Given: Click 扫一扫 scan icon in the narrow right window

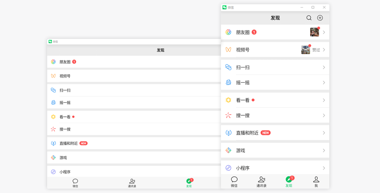Looking at the screenshot, I should point(228,67).
